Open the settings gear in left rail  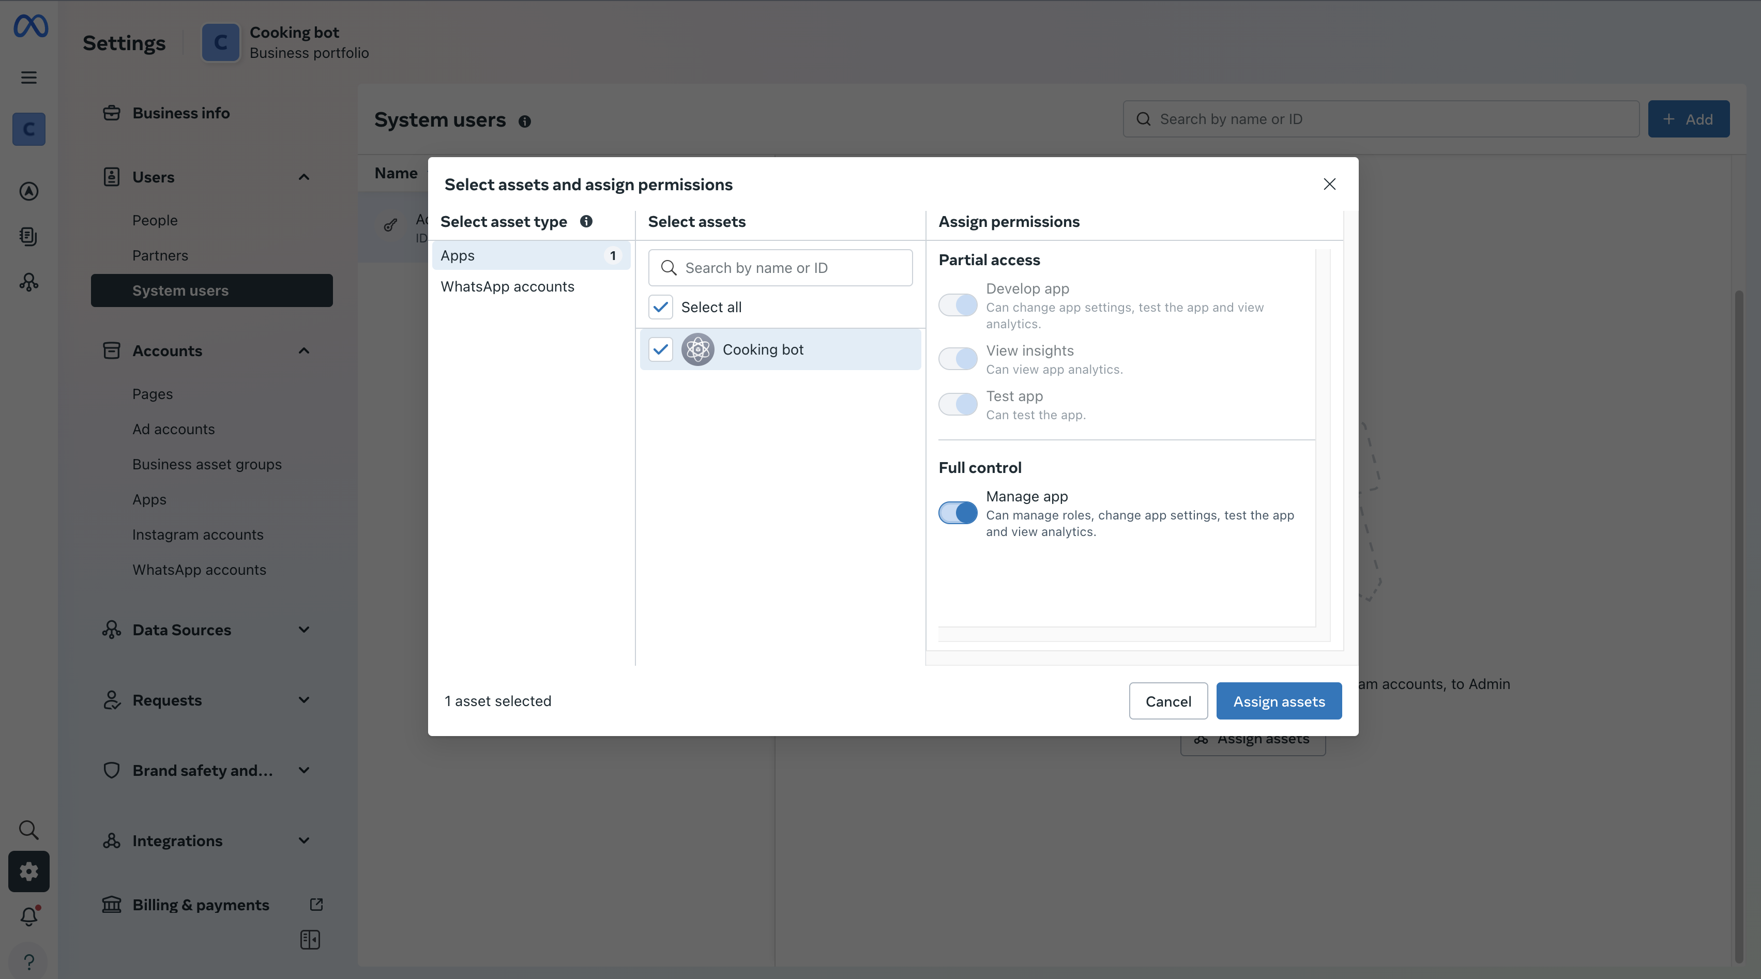coord(29,871)
